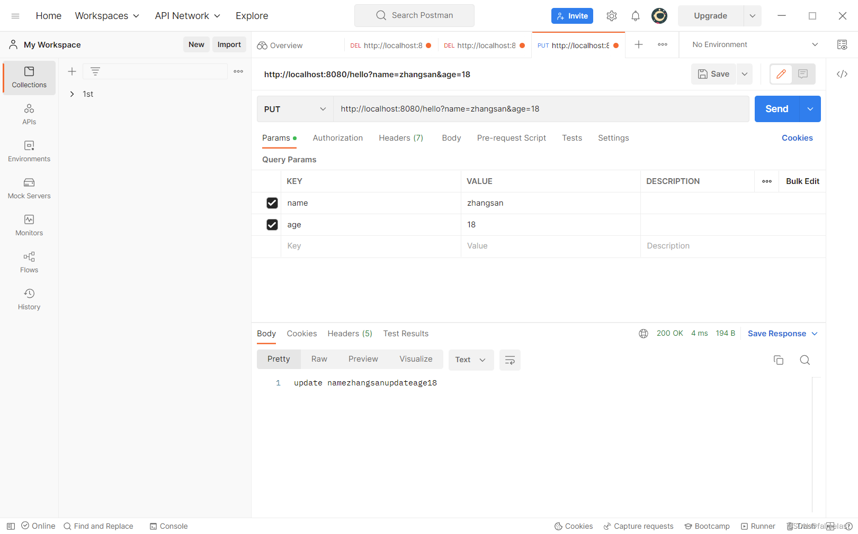This screenshot has height=534, width=858.
Task: Open the Mock Servers sidebar panel
Action: [29, 189]
